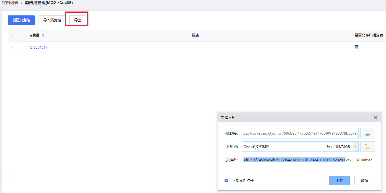Uncheck the 下载完后打开 checkbox
Screen dimensions: 386x193
(x=226, y=181)
